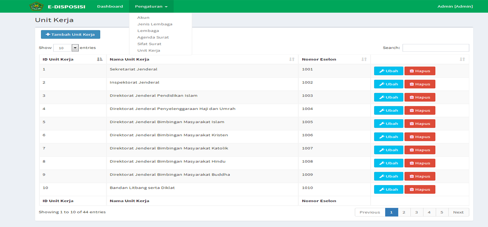Image resolution: width=488 pixels, height=227 pixels.
Task: Delete Inspektorat Jenderal with Hapus button
Action: pyautogui.click(x=420, y=84)
